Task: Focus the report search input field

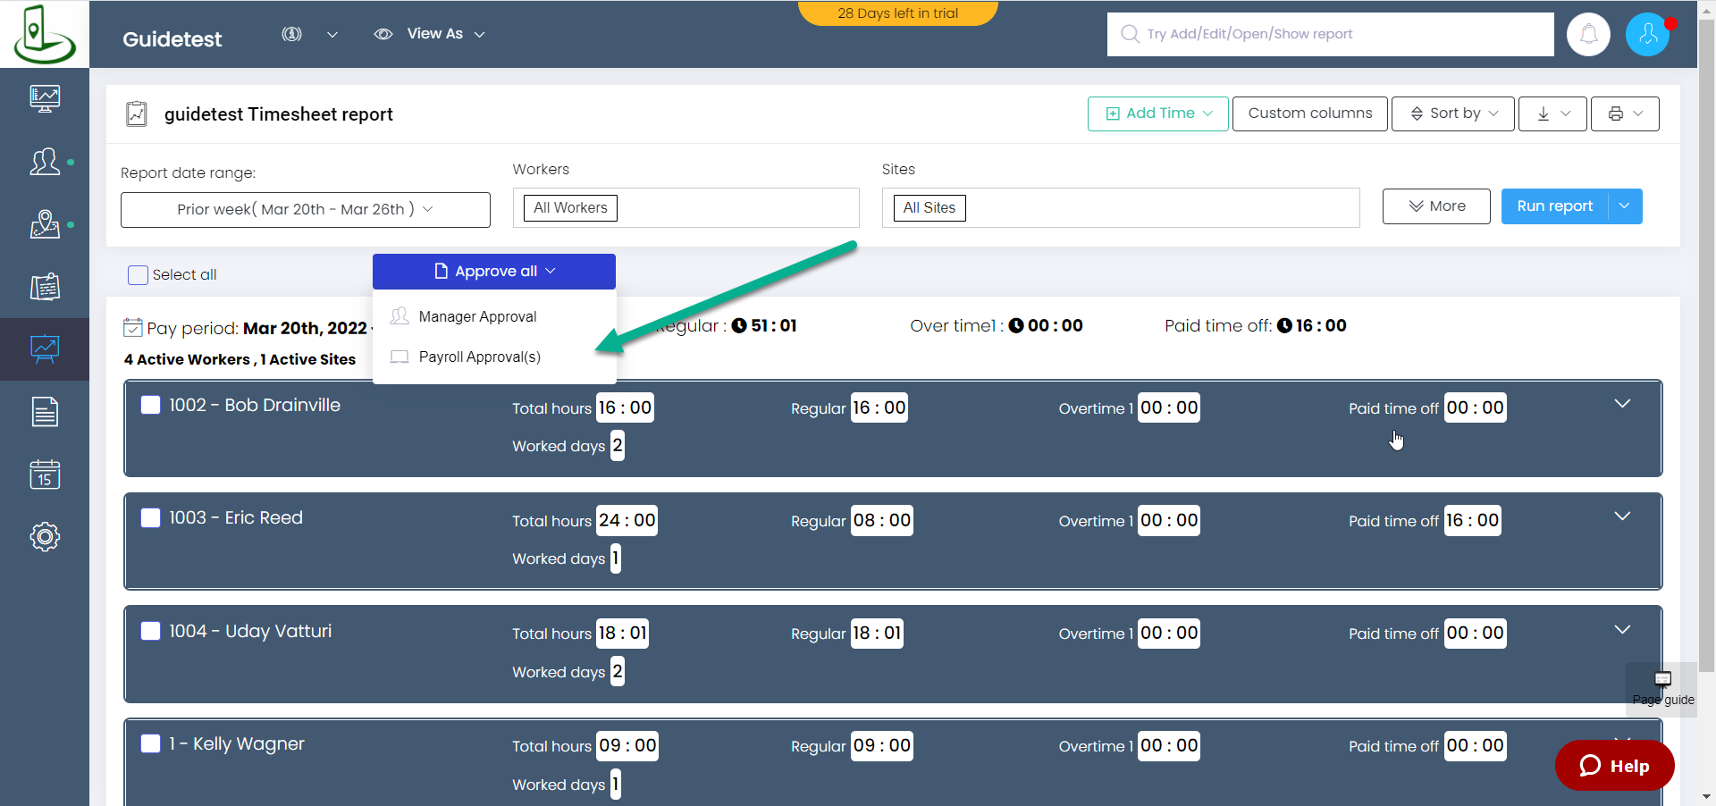Action: point(1330,34)
